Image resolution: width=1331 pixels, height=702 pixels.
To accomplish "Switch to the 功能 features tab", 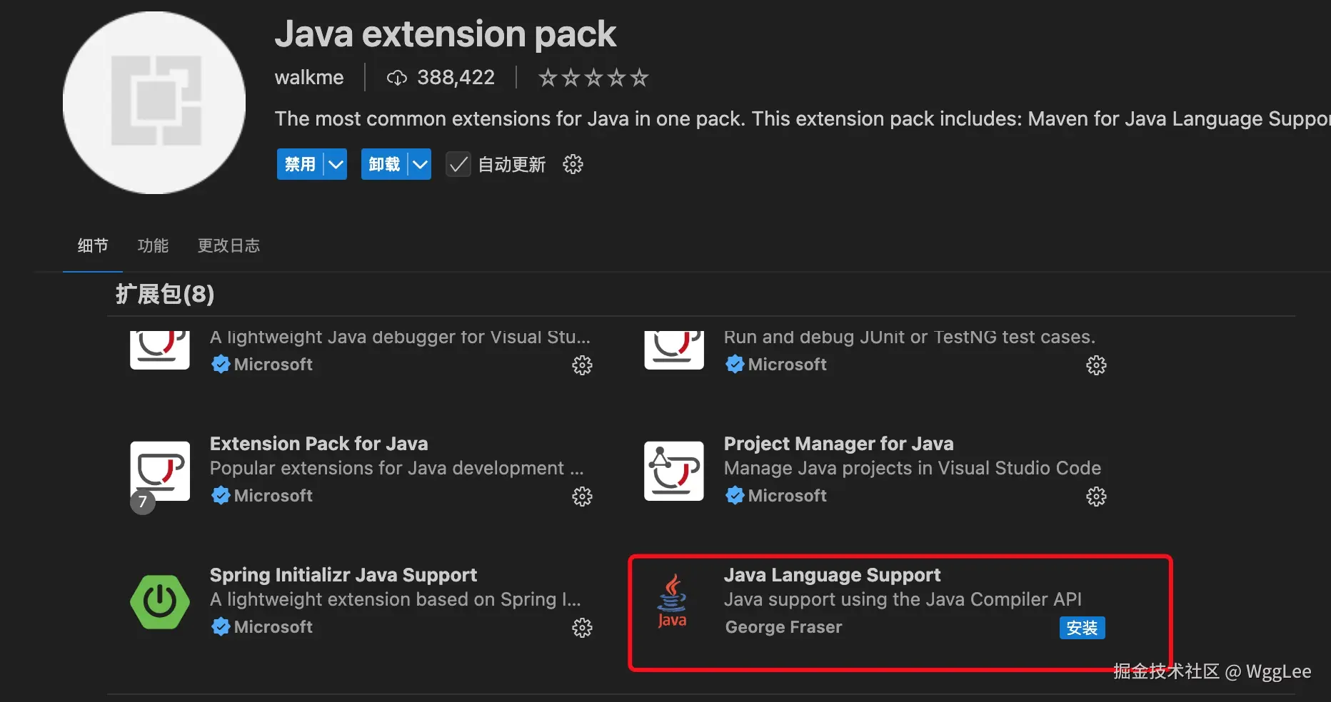I will tap(153, 246).
